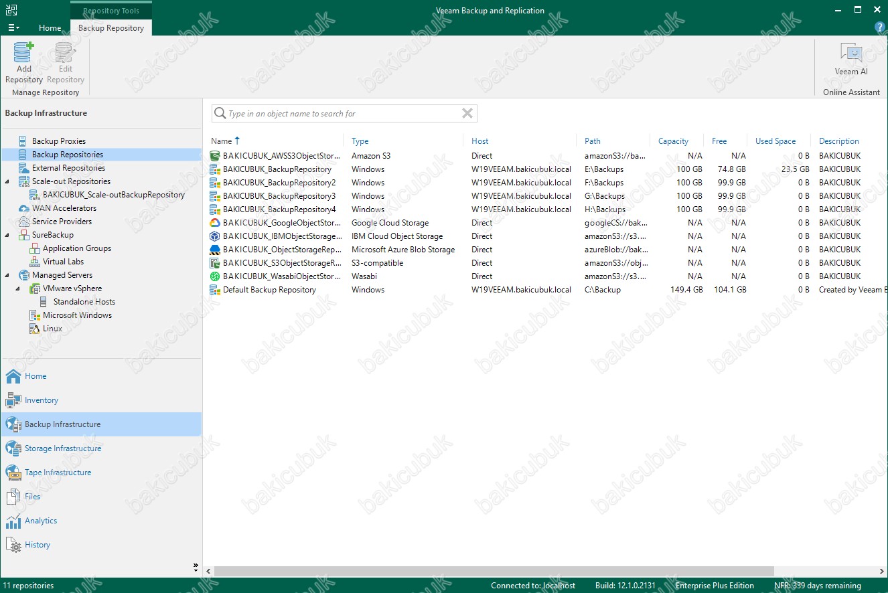Sort by the Capacity column header
The height and width of the screenshot is (593, 888).
tap(673, 141)
